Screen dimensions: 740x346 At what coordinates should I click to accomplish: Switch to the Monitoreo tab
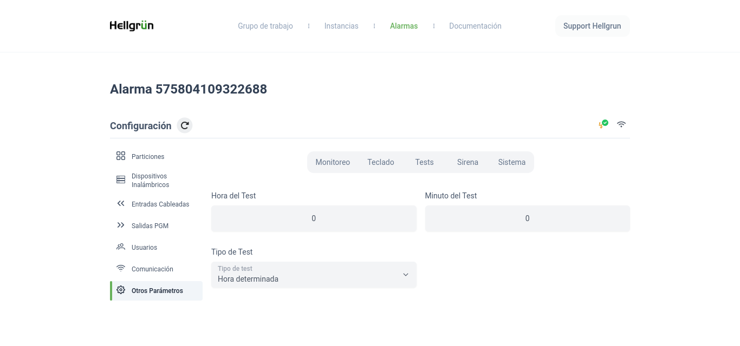[x=333, y=162]
